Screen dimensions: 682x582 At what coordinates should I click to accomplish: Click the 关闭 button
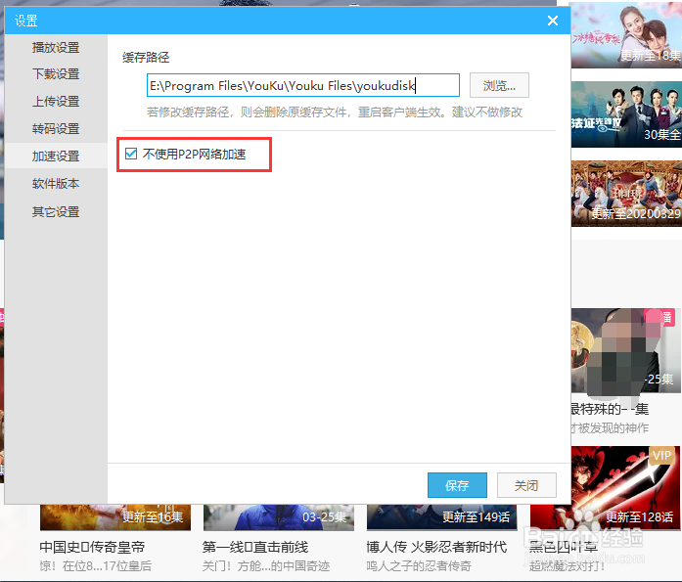pyautogui.click(x=526, y=485)
